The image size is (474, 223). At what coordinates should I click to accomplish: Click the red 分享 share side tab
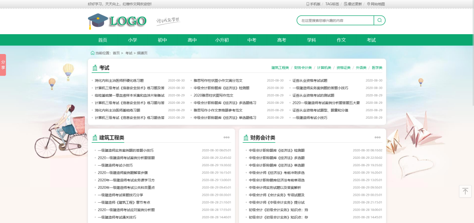pos(3,65)
